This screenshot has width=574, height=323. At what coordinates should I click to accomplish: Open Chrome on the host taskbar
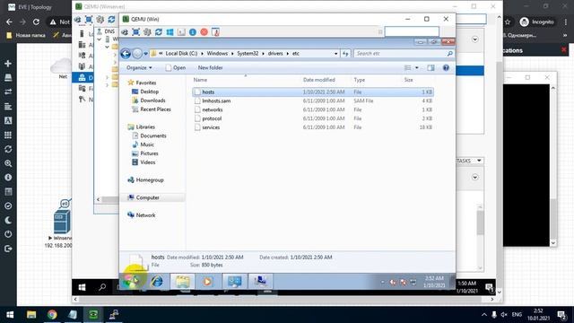(52, 315)
